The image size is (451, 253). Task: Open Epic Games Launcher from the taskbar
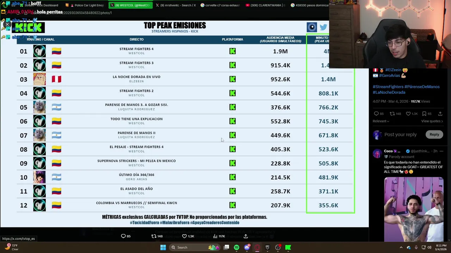pyautogui.click(x=267, y=247)
